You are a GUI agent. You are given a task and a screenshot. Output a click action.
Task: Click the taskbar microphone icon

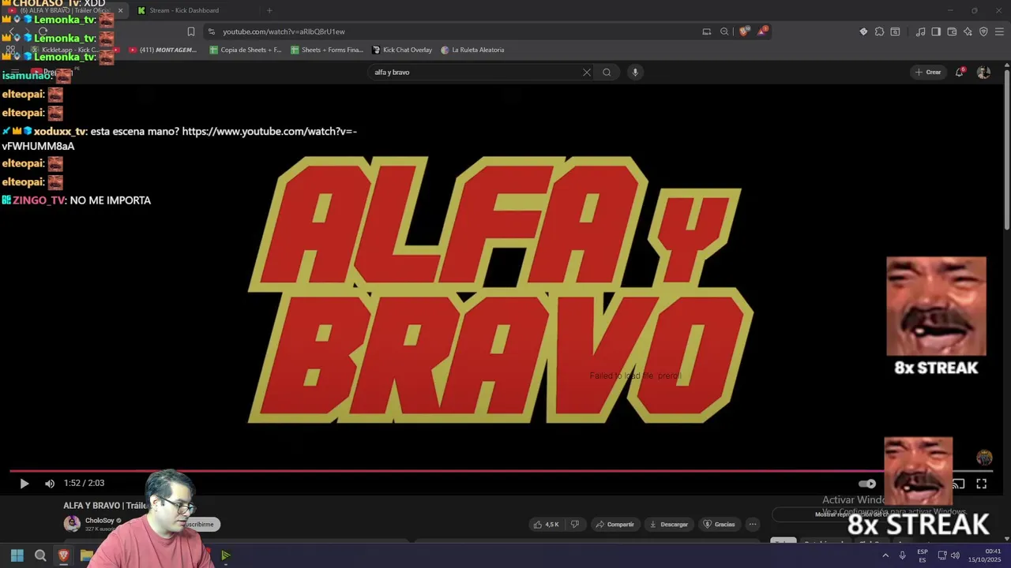point(902,555)
